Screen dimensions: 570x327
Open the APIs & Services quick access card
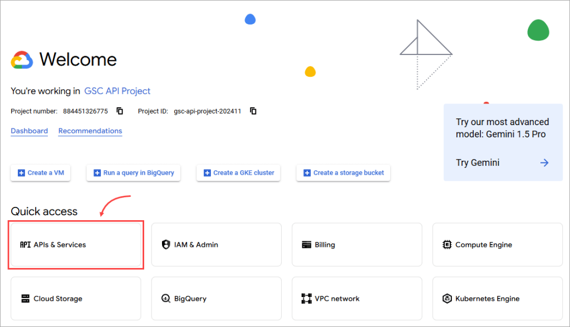coord(76,245)
